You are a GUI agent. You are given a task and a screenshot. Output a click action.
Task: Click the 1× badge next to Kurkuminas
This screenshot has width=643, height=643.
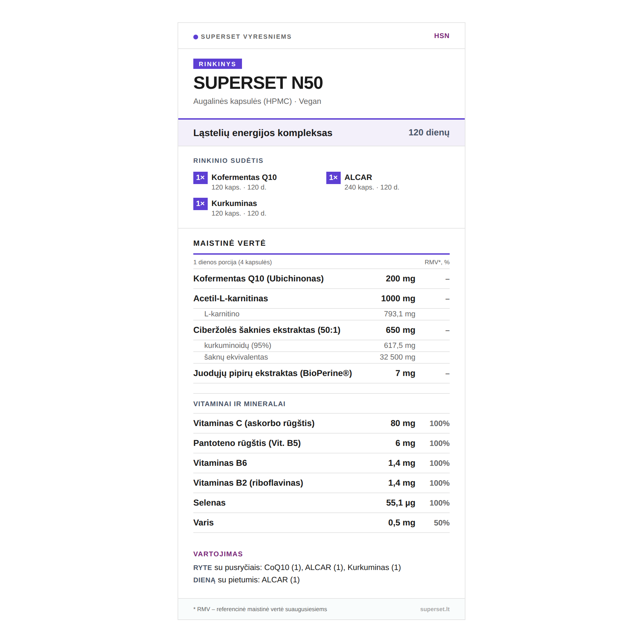click(200, 204)
